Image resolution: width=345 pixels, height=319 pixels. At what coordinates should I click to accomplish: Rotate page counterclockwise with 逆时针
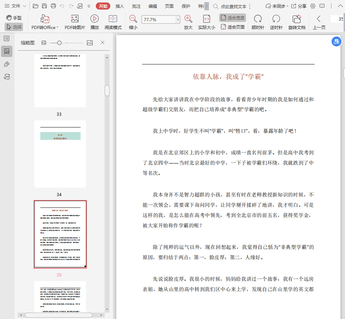click(276, 19)
